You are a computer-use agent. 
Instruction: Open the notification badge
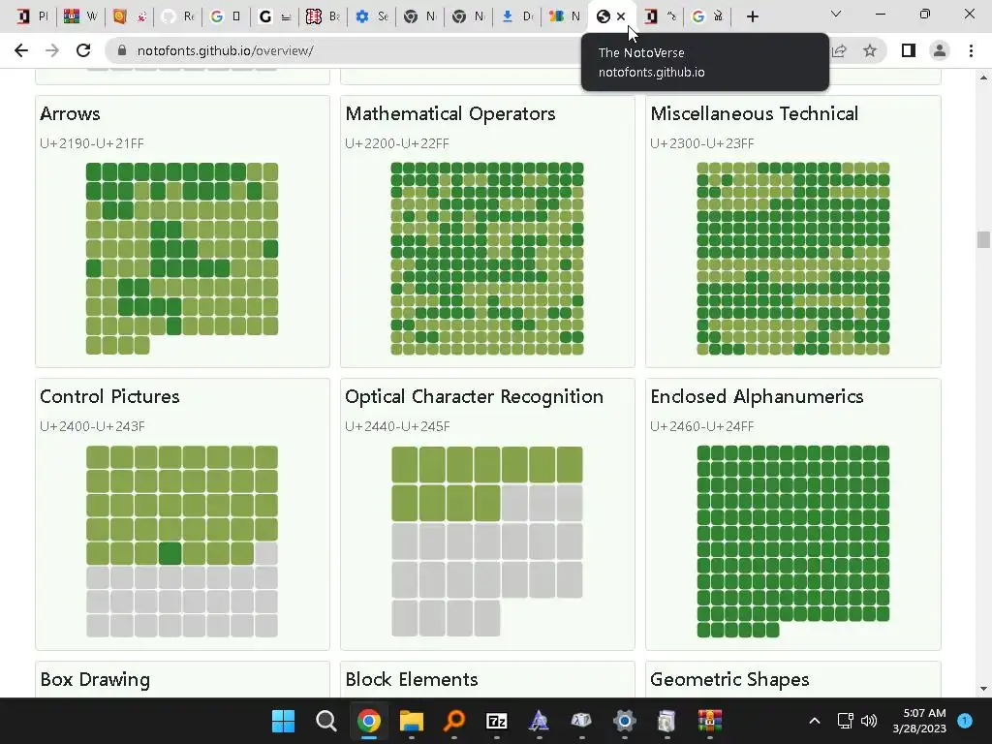tap(965, 721)
